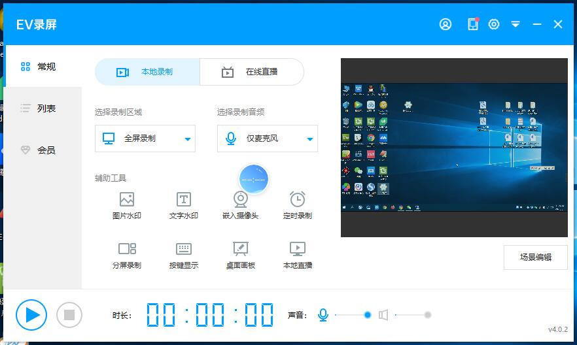This screenshot has height=345, width=577.
Task: Click the v4.0.2 version label
Action: pos(558,329)
